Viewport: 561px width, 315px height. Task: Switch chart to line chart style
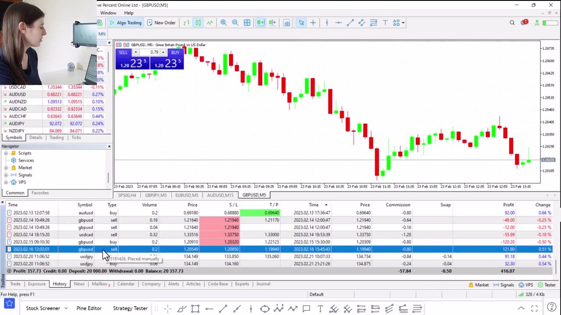[x=210, y=23]
